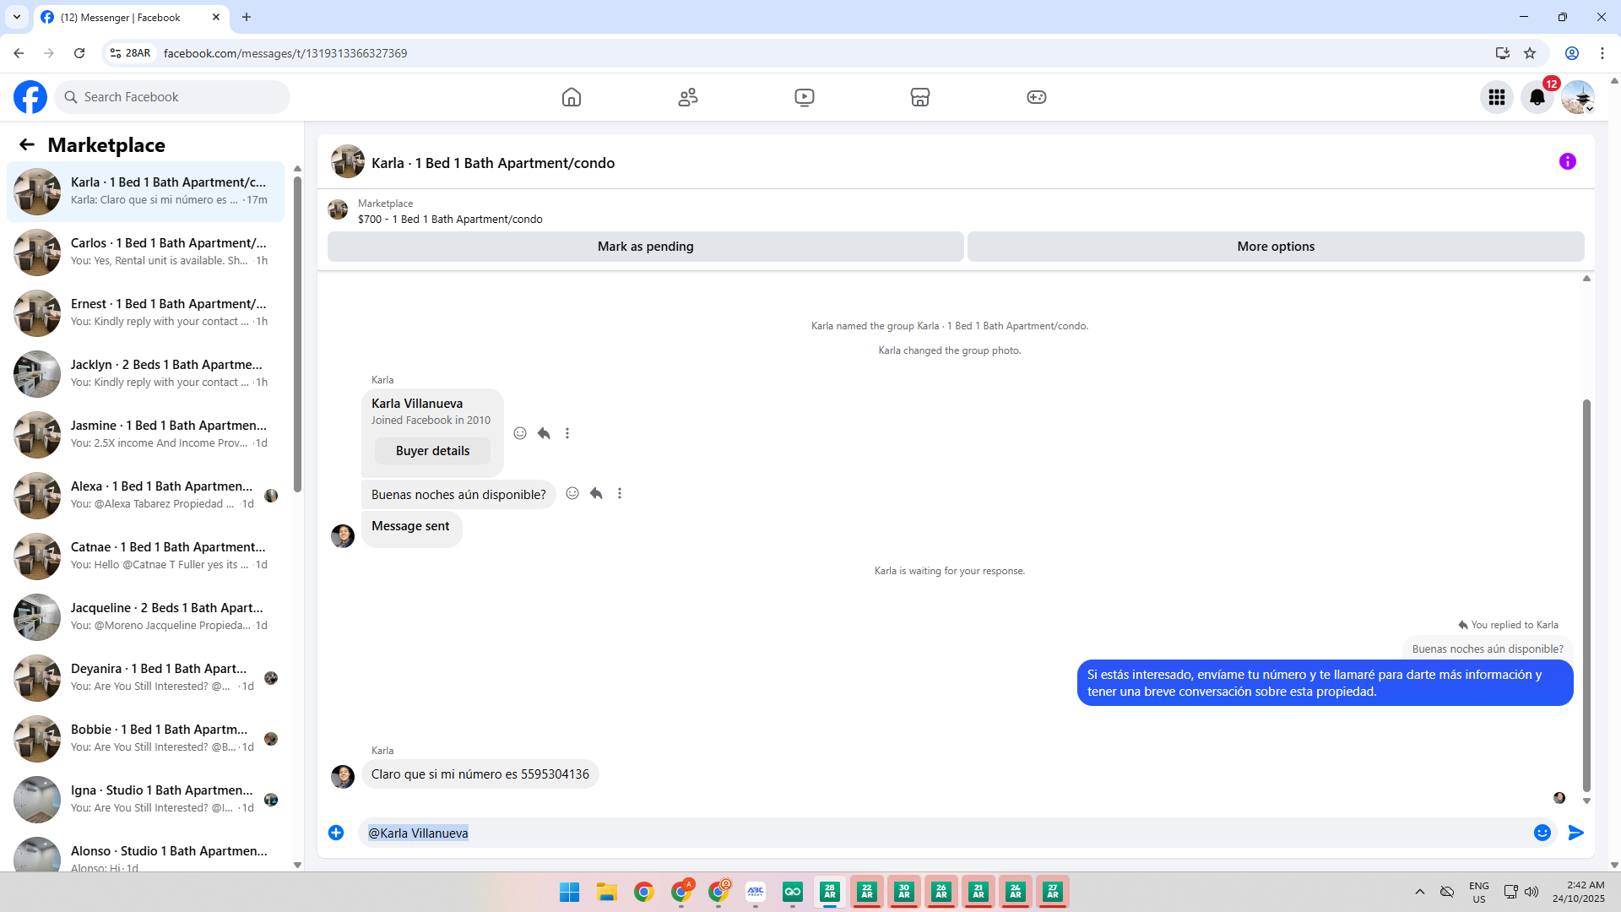
Task: Send the message with the arrow icon
Action: pyautogui.click(x=1576, y=833)
